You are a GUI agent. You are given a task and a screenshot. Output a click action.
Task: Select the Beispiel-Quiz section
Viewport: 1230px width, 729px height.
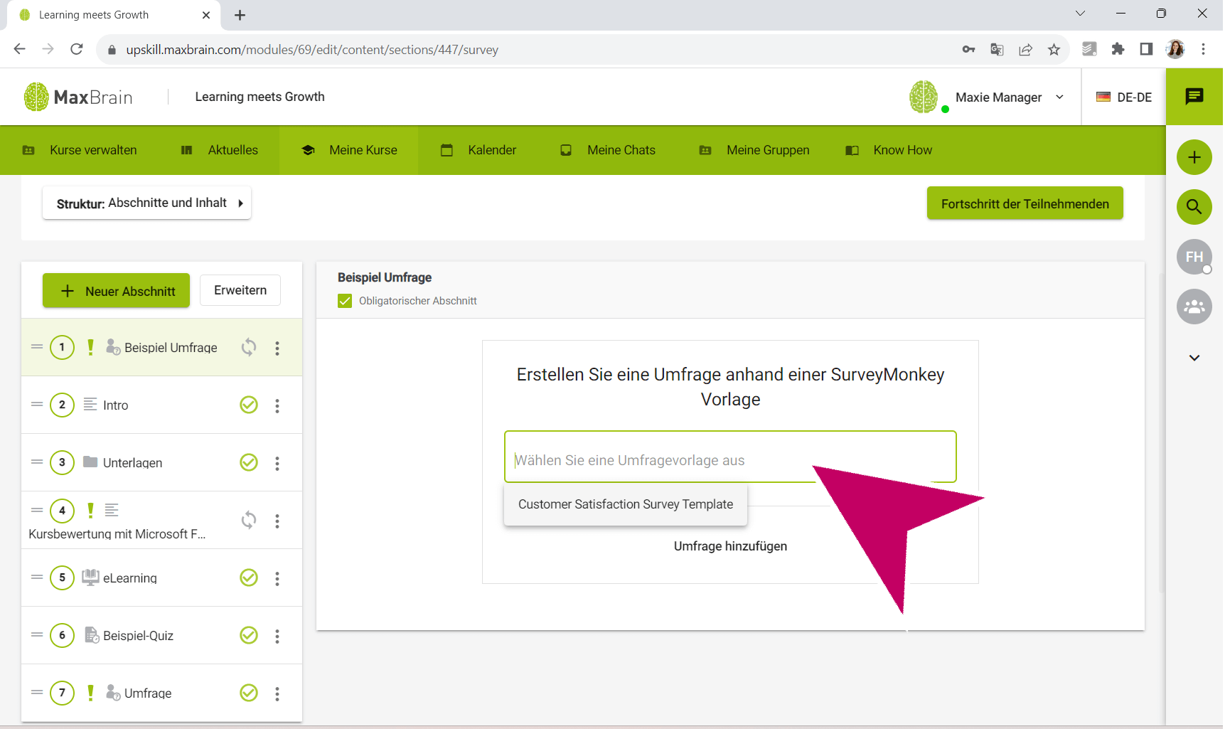click(162, 635)
